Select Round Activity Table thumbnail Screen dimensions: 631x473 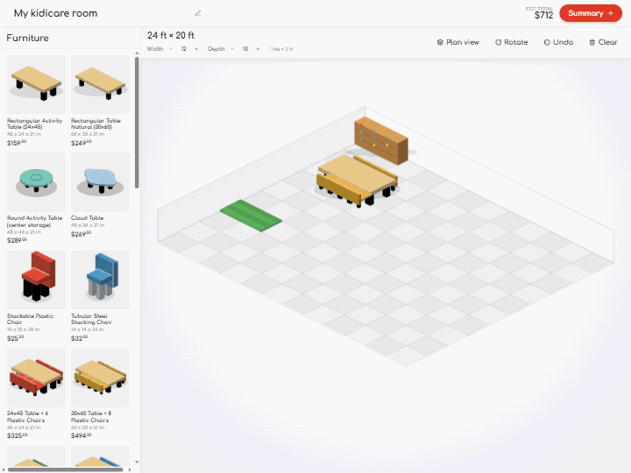click(36, 182)
